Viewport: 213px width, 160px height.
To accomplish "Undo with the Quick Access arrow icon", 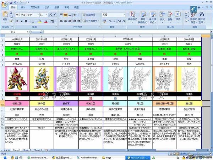I will (15, 2).
